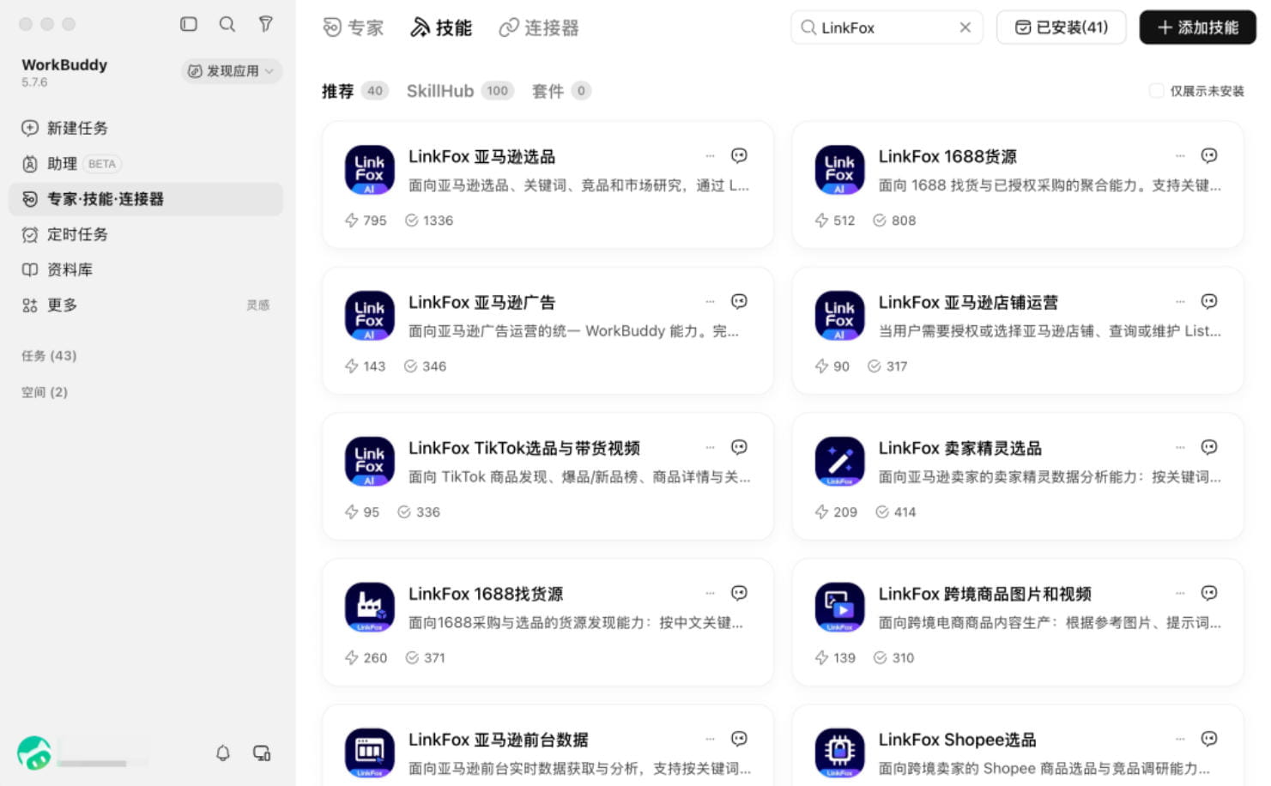This screenshot has width=1271, height=786.
Task: Open chat icon on LinkFox TikTok选品与带货视频 card
Action: tap(739, 447)
